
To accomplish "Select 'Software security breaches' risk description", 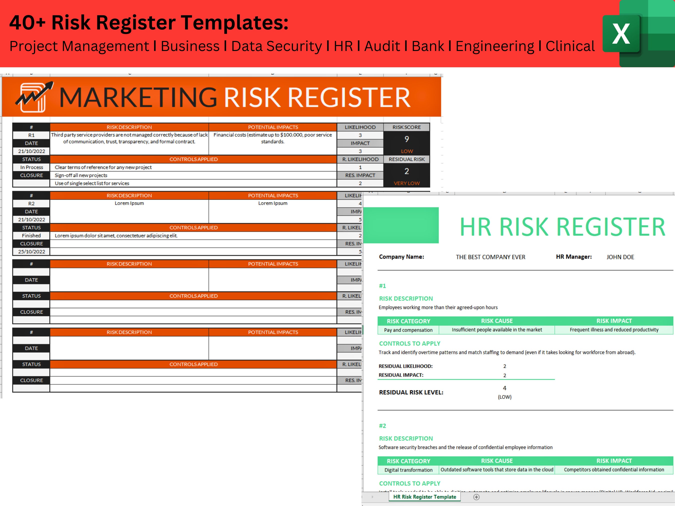I will [x=465, y=448].
